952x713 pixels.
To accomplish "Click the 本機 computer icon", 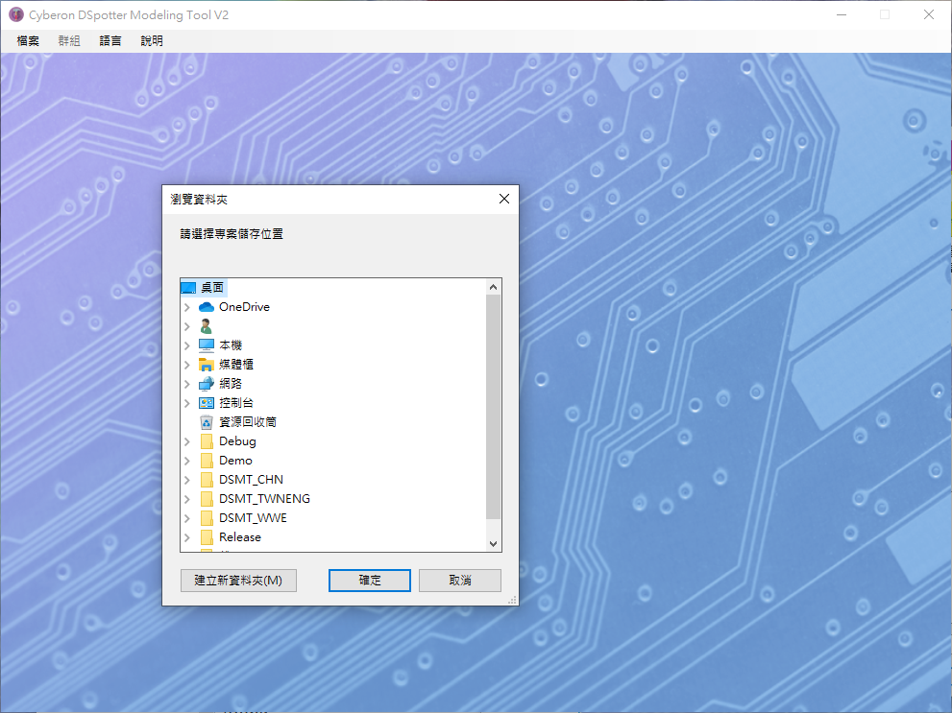I will (x=207, y=345).
